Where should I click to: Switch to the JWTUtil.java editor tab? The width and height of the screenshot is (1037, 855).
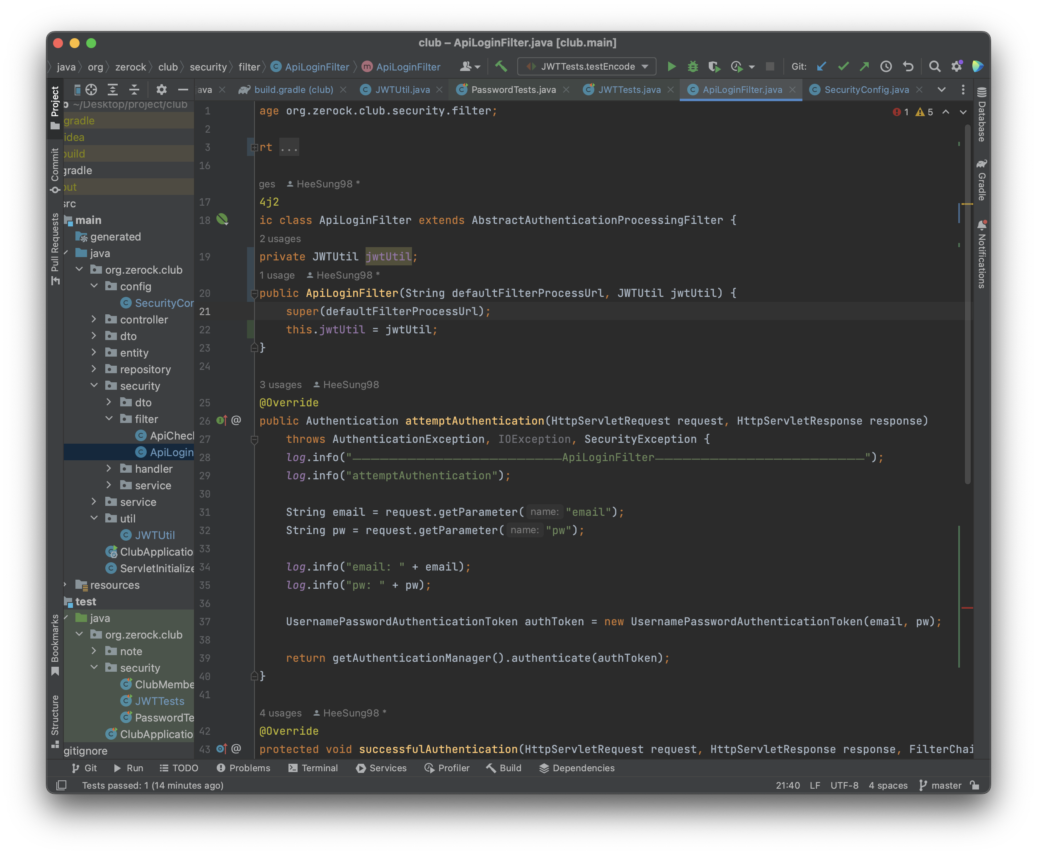402,90
